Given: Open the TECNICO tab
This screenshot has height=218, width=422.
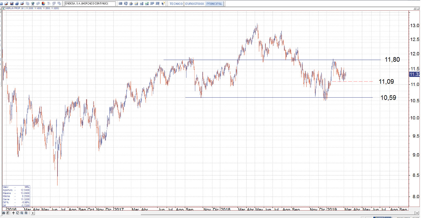Looking at the screenshot, I should coord(176,4).
